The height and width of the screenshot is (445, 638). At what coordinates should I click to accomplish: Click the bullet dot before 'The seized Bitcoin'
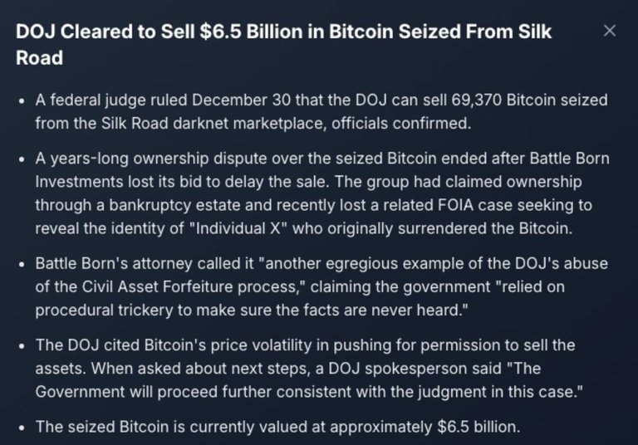pyautogui.click(x=22, y=428)
